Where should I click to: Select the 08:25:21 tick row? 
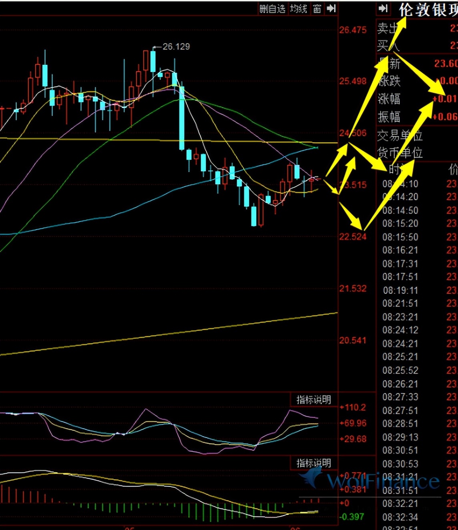pyautogui.click(x=419, y=357)
